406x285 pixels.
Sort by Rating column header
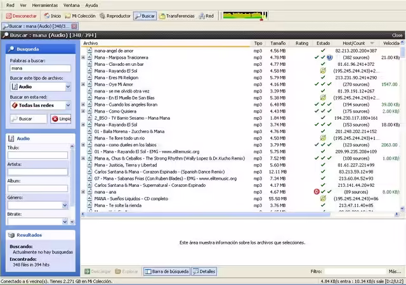(302, 43)
